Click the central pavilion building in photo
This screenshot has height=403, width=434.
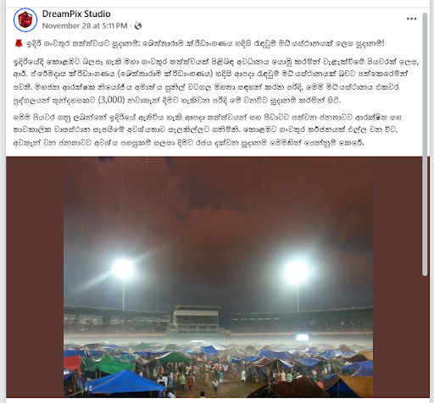[x=195, y=319]
